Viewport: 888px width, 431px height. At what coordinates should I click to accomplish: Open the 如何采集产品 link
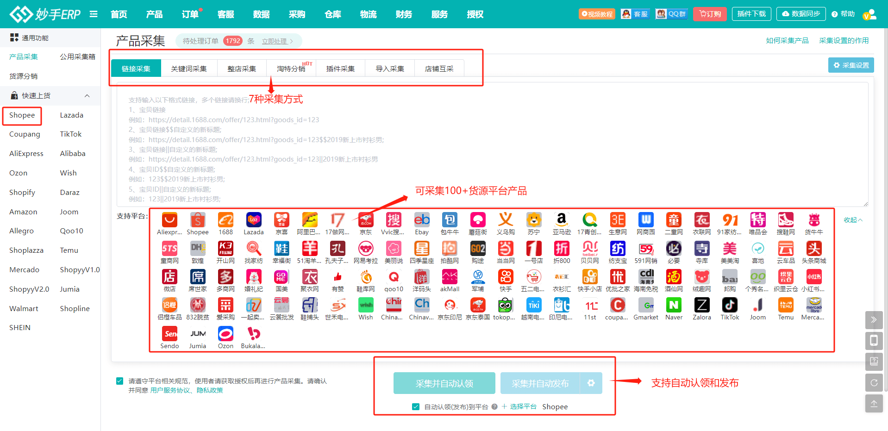coord(787,40)
